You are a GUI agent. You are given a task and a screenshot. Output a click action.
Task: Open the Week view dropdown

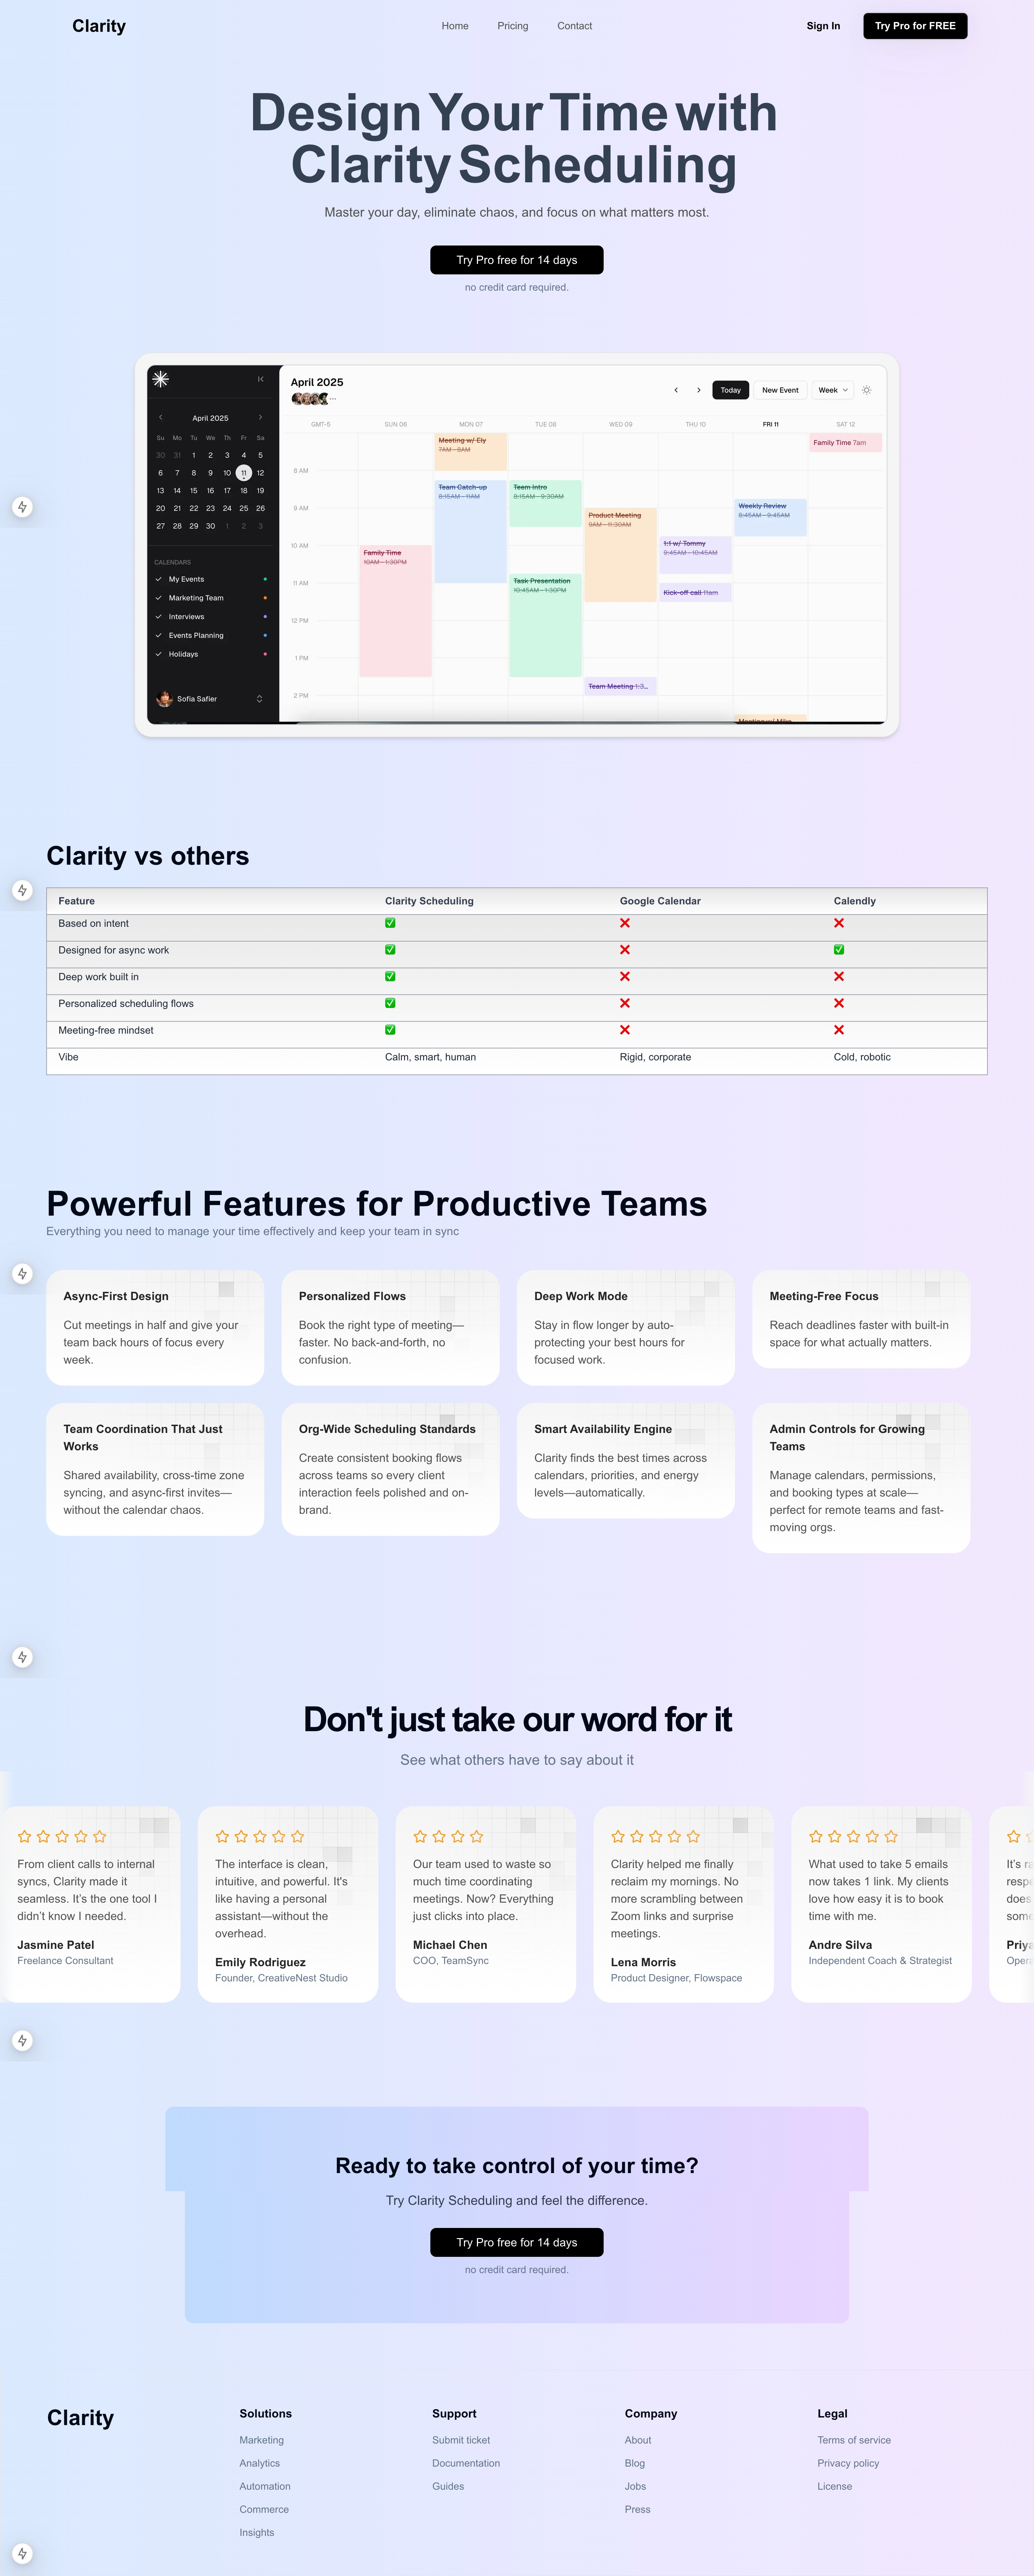[x=832, y=390]
